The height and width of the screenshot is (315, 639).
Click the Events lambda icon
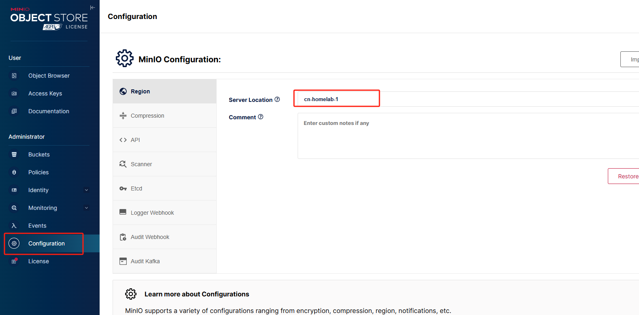[x=14, y=226]
